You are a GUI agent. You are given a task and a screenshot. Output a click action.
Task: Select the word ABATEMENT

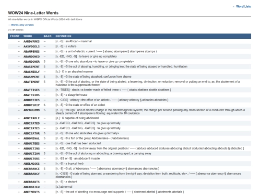32,82
